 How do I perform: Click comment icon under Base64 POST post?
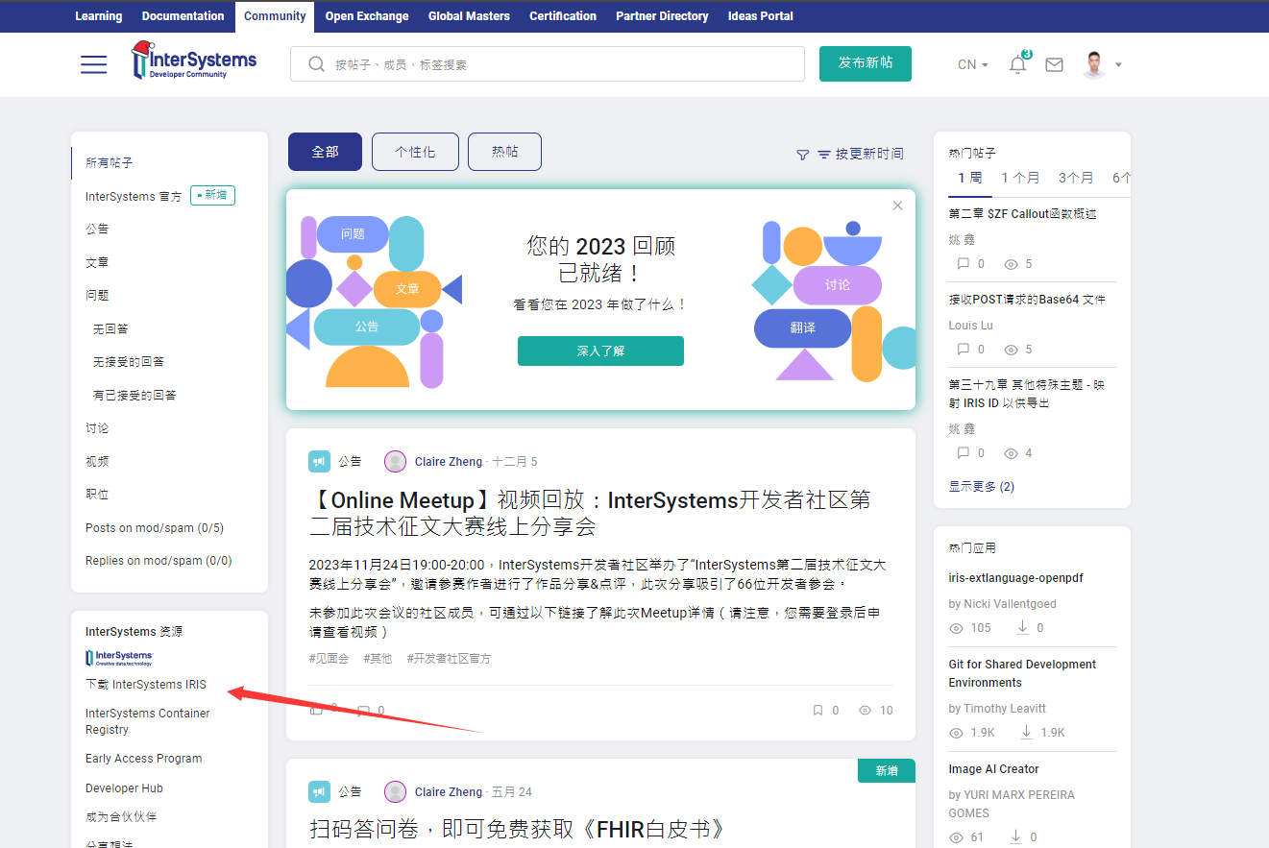click(964, 350)
